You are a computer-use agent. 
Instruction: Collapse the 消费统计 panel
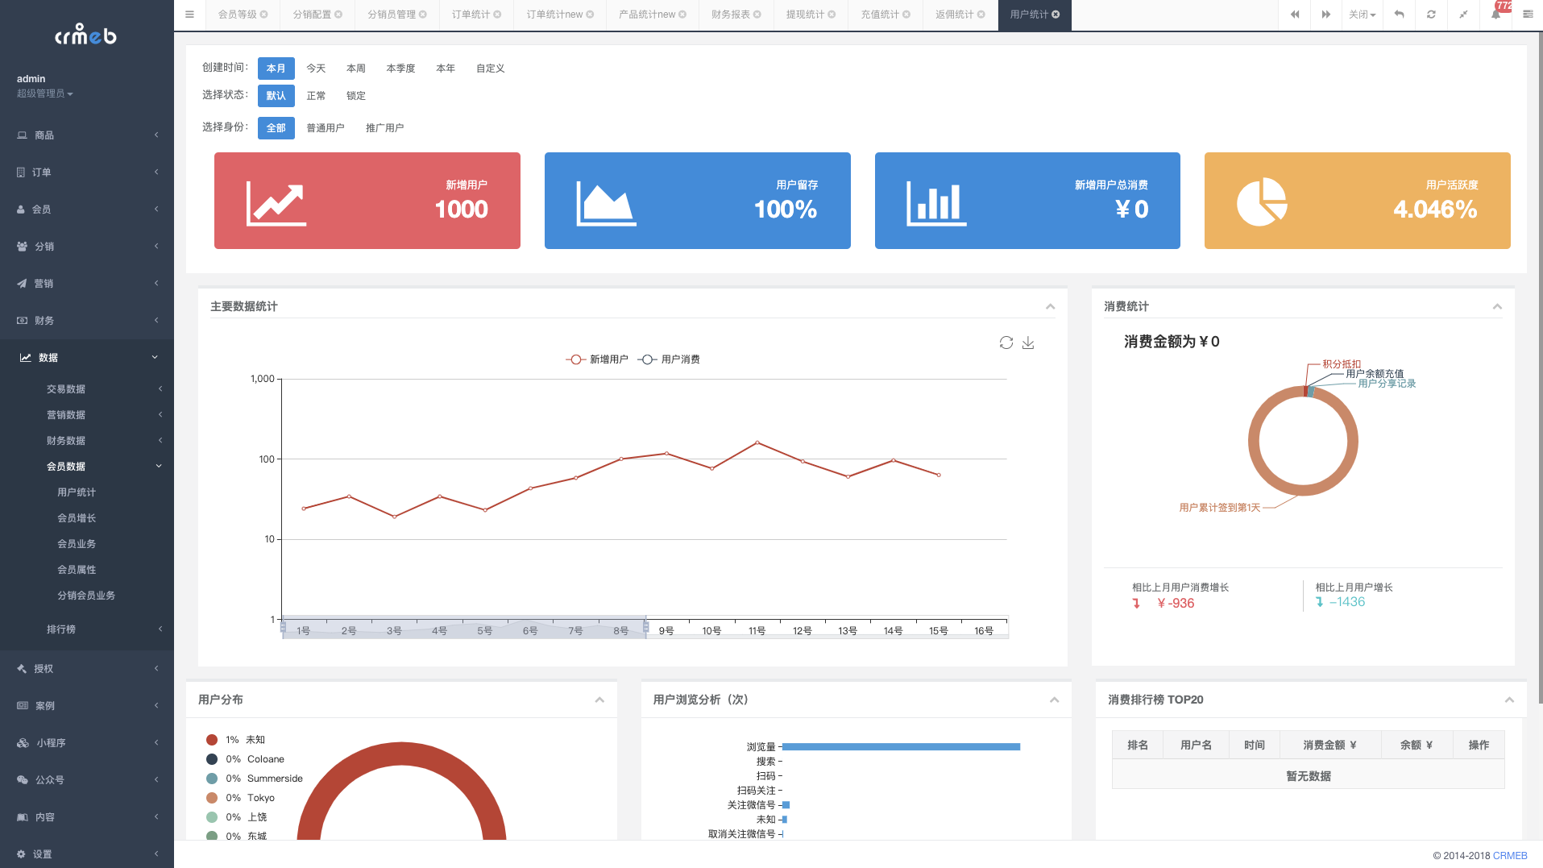(1497, 306)
